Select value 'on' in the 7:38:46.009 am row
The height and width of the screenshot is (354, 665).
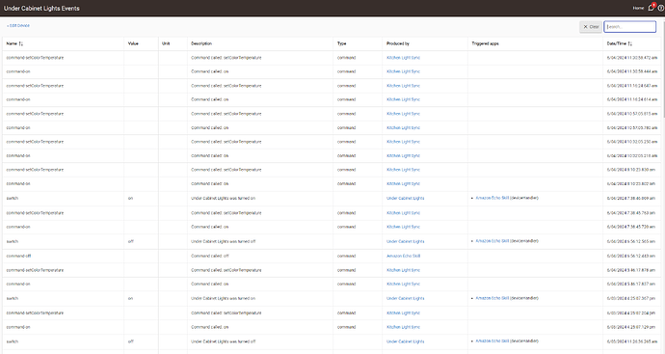130,199
